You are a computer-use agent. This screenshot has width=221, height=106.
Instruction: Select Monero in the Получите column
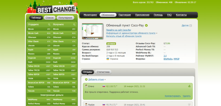(64, 54)
